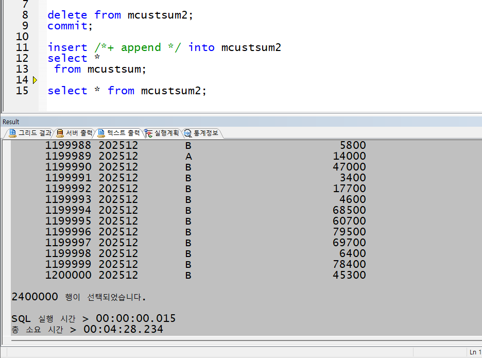The width and height of the screenshot is (482, 358).
Task: Click the execution plan tab icon
Action: pyautogui.click(x=149, y=133)
